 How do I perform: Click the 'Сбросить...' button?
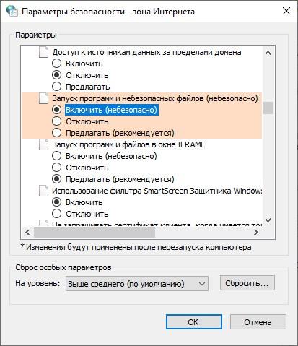coord(247,283)
